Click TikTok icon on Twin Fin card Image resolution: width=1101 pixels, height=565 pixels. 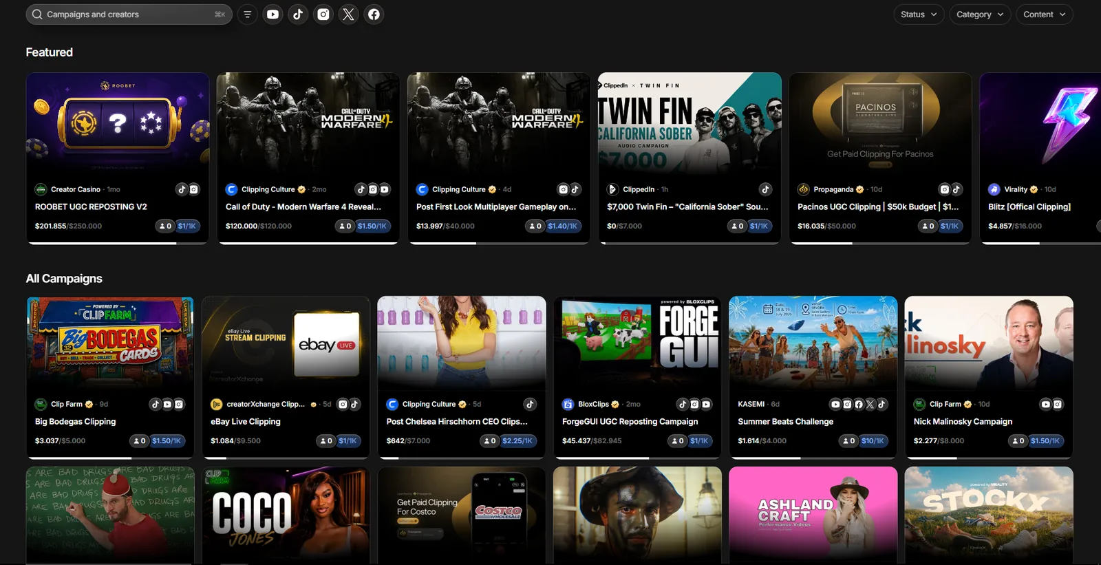[765, 189]
